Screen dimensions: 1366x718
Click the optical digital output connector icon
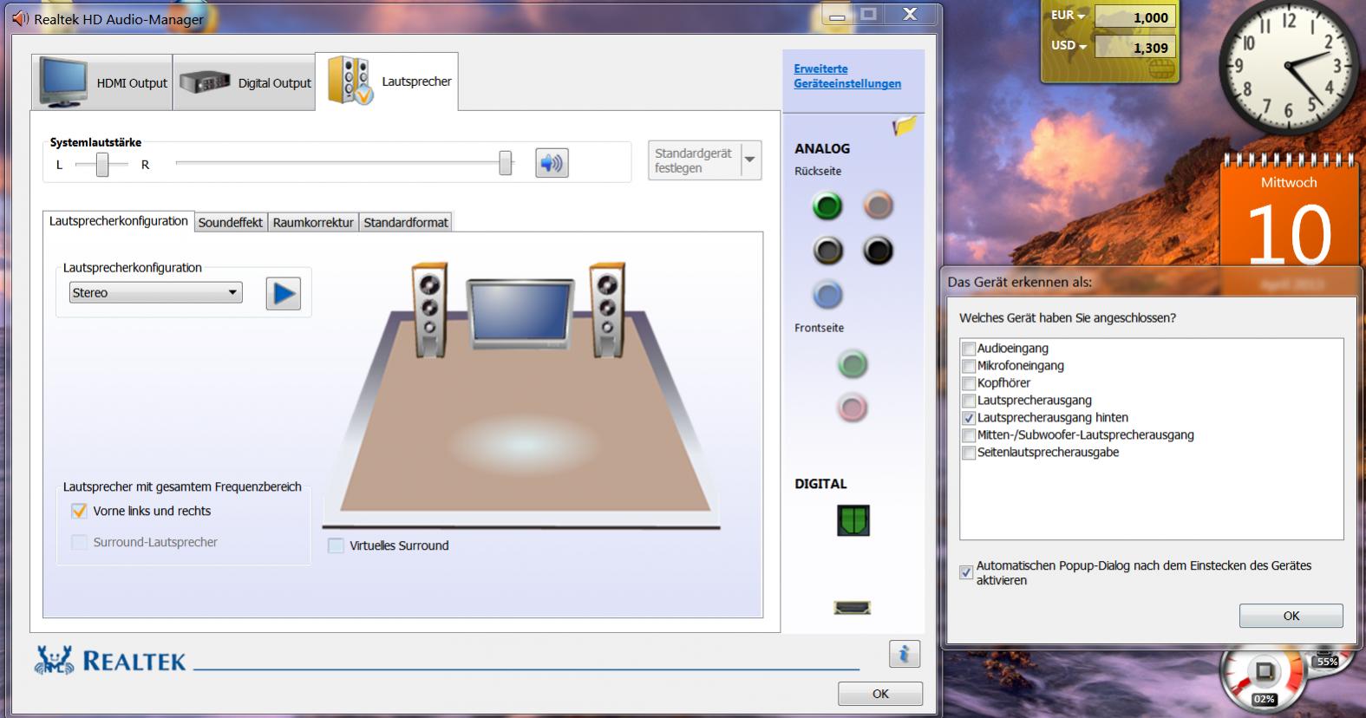pyautogui.click(x=853, y=520)
